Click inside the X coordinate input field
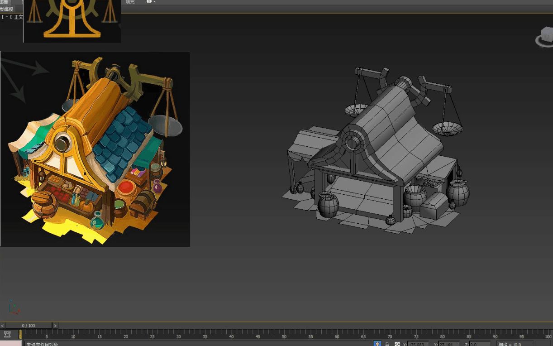 [417, 344]
